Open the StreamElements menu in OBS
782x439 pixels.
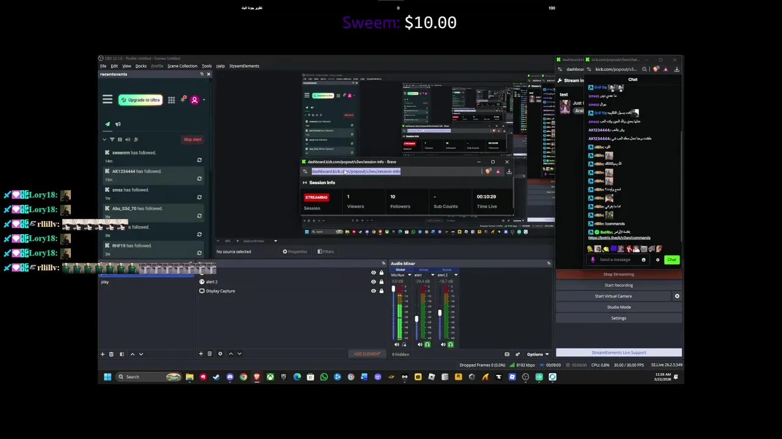click(244, 66)
